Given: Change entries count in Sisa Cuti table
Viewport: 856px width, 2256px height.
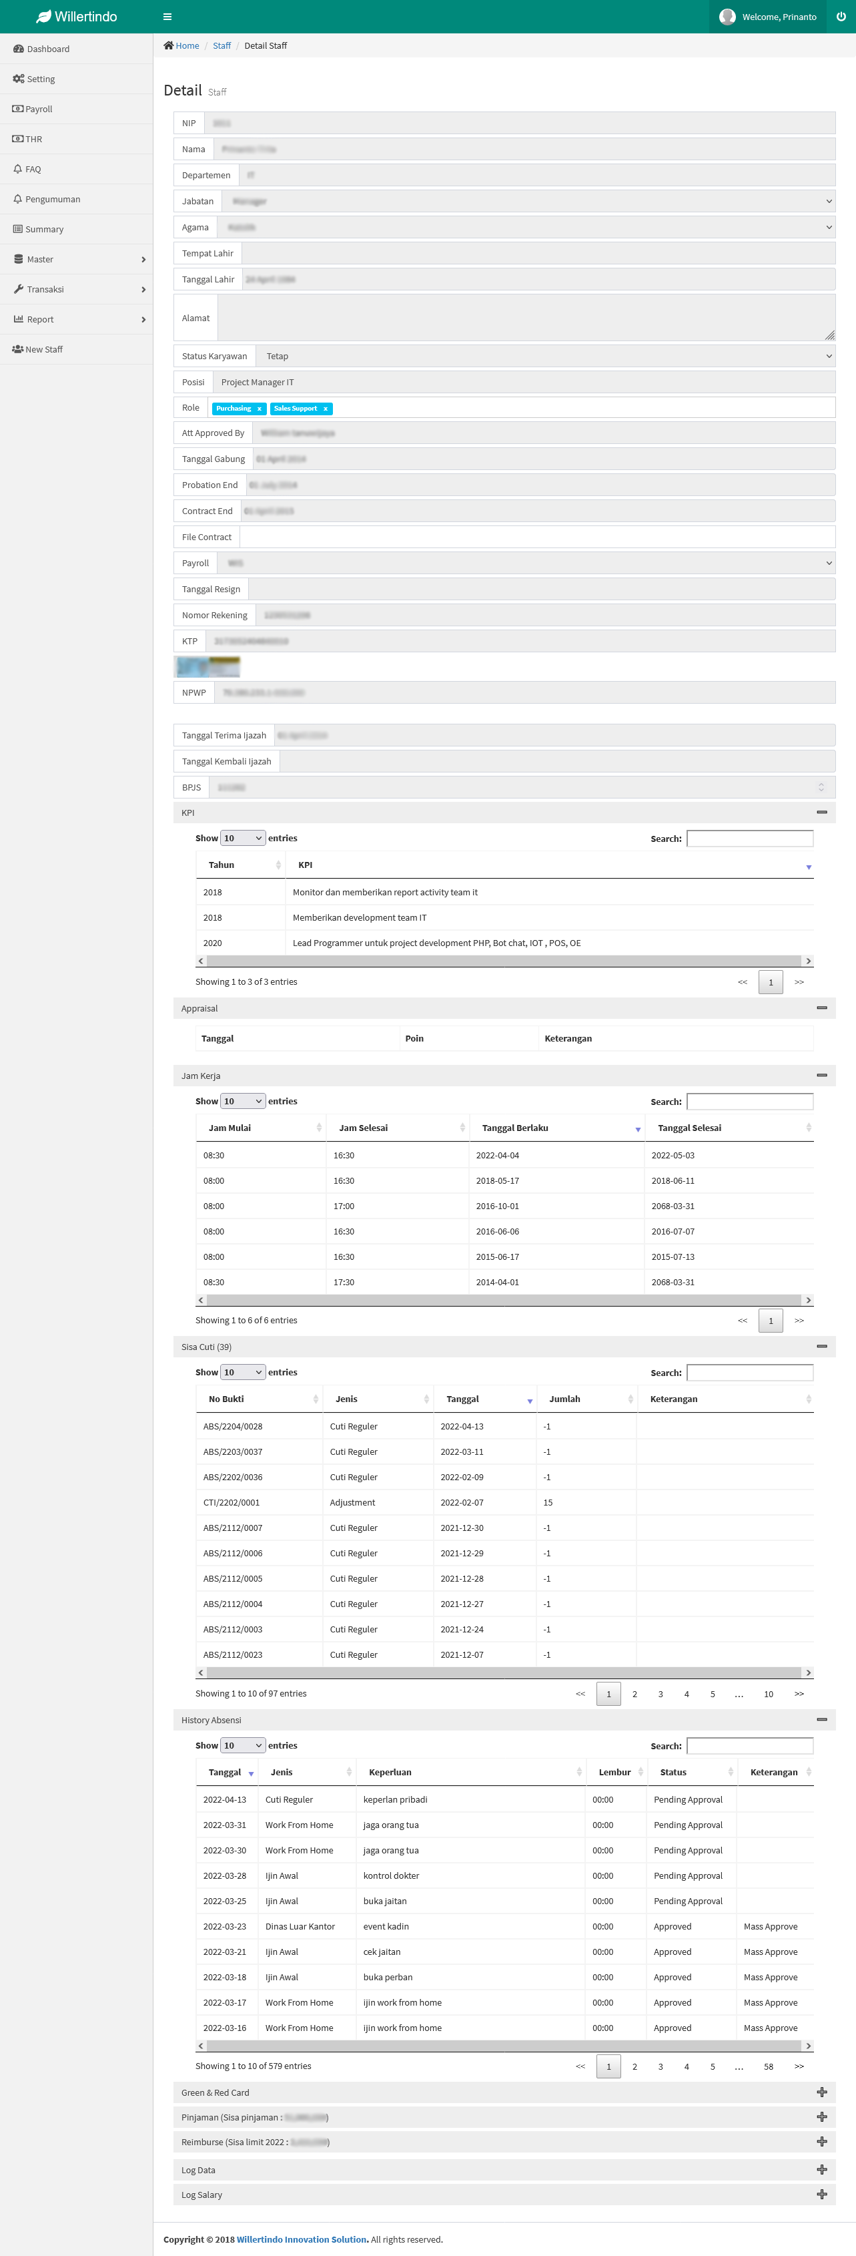Looking at the screenshot, I should (242, 1372).
